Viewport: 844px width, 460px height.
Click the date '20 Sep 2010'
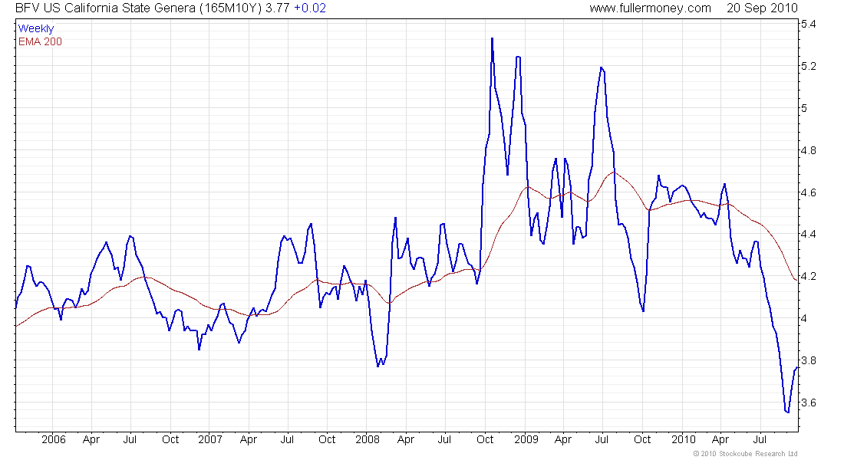pyautogui.click(x=762, y=8)
